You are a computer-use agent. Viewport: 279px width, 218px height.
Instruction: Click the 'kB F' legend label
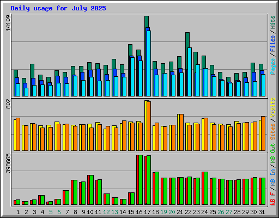(273, 199)
